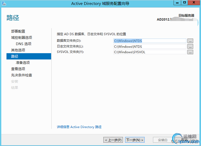The width and height of the screenshot is (201, 146).
Task: Browse for the SYSVOL folder (Y)
Action: pos(190,52)
